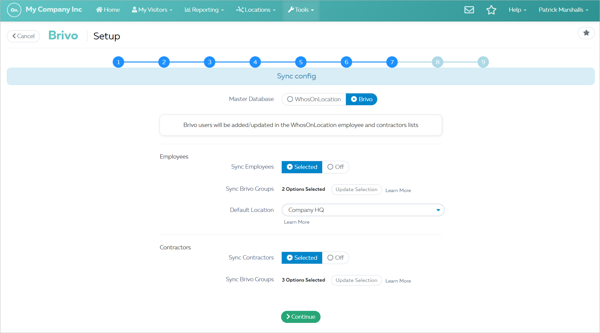Open favorites star in top navigation bar
This screenshot has width=600, height=333.
(491, 10)
